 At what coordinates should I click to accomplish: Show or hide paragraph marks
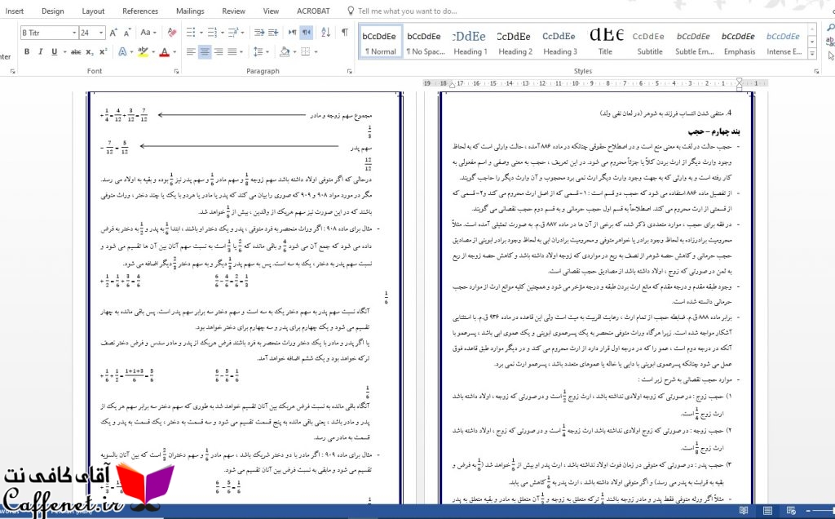[x=345, y=33]
